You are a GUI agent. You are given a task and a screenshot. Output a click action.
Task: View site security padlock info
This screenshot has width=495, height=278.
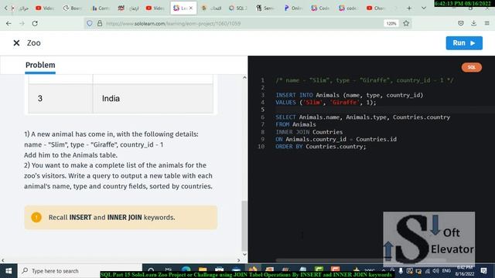point(100,23)
